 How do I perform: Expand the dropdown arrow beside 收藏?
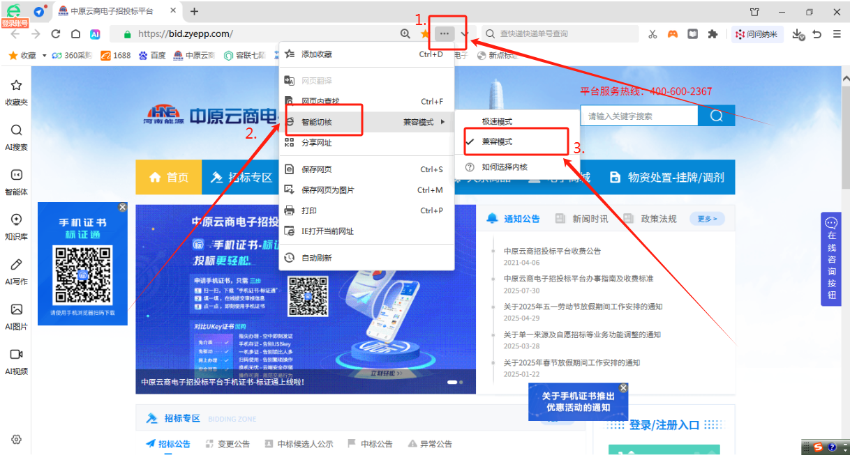click(x=44, y=56)
